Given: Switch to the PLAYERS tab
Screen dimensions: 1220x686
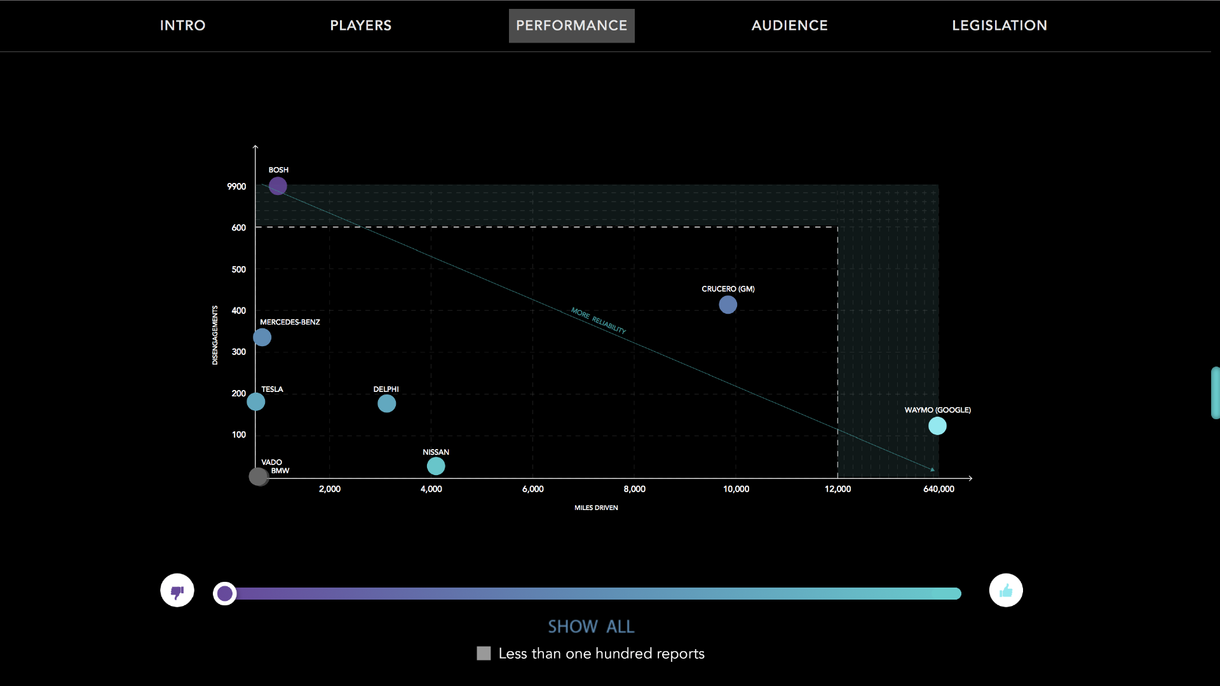Looking at the screenshot, I should (360, 25).
